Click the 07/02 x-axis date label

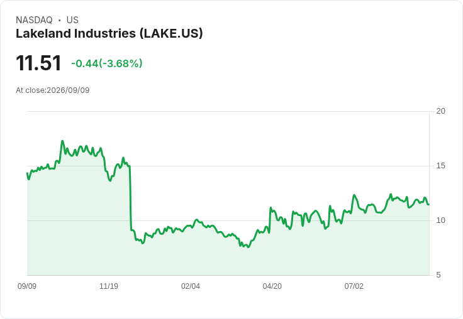[x=354, y=286]
